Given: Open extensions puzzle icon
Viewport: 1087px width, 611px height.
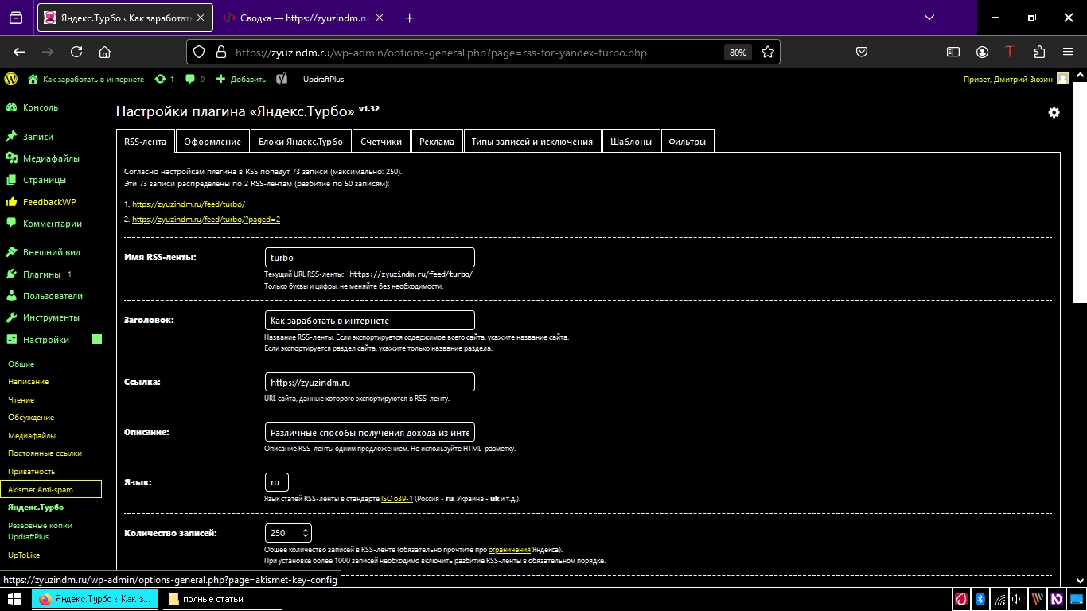Looking at the screenshot, I should tap(1039, 52).
